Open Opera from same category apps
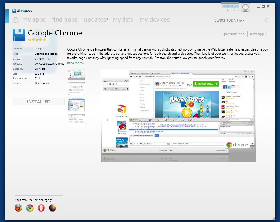The image size is (280, 222). (41, 208)
